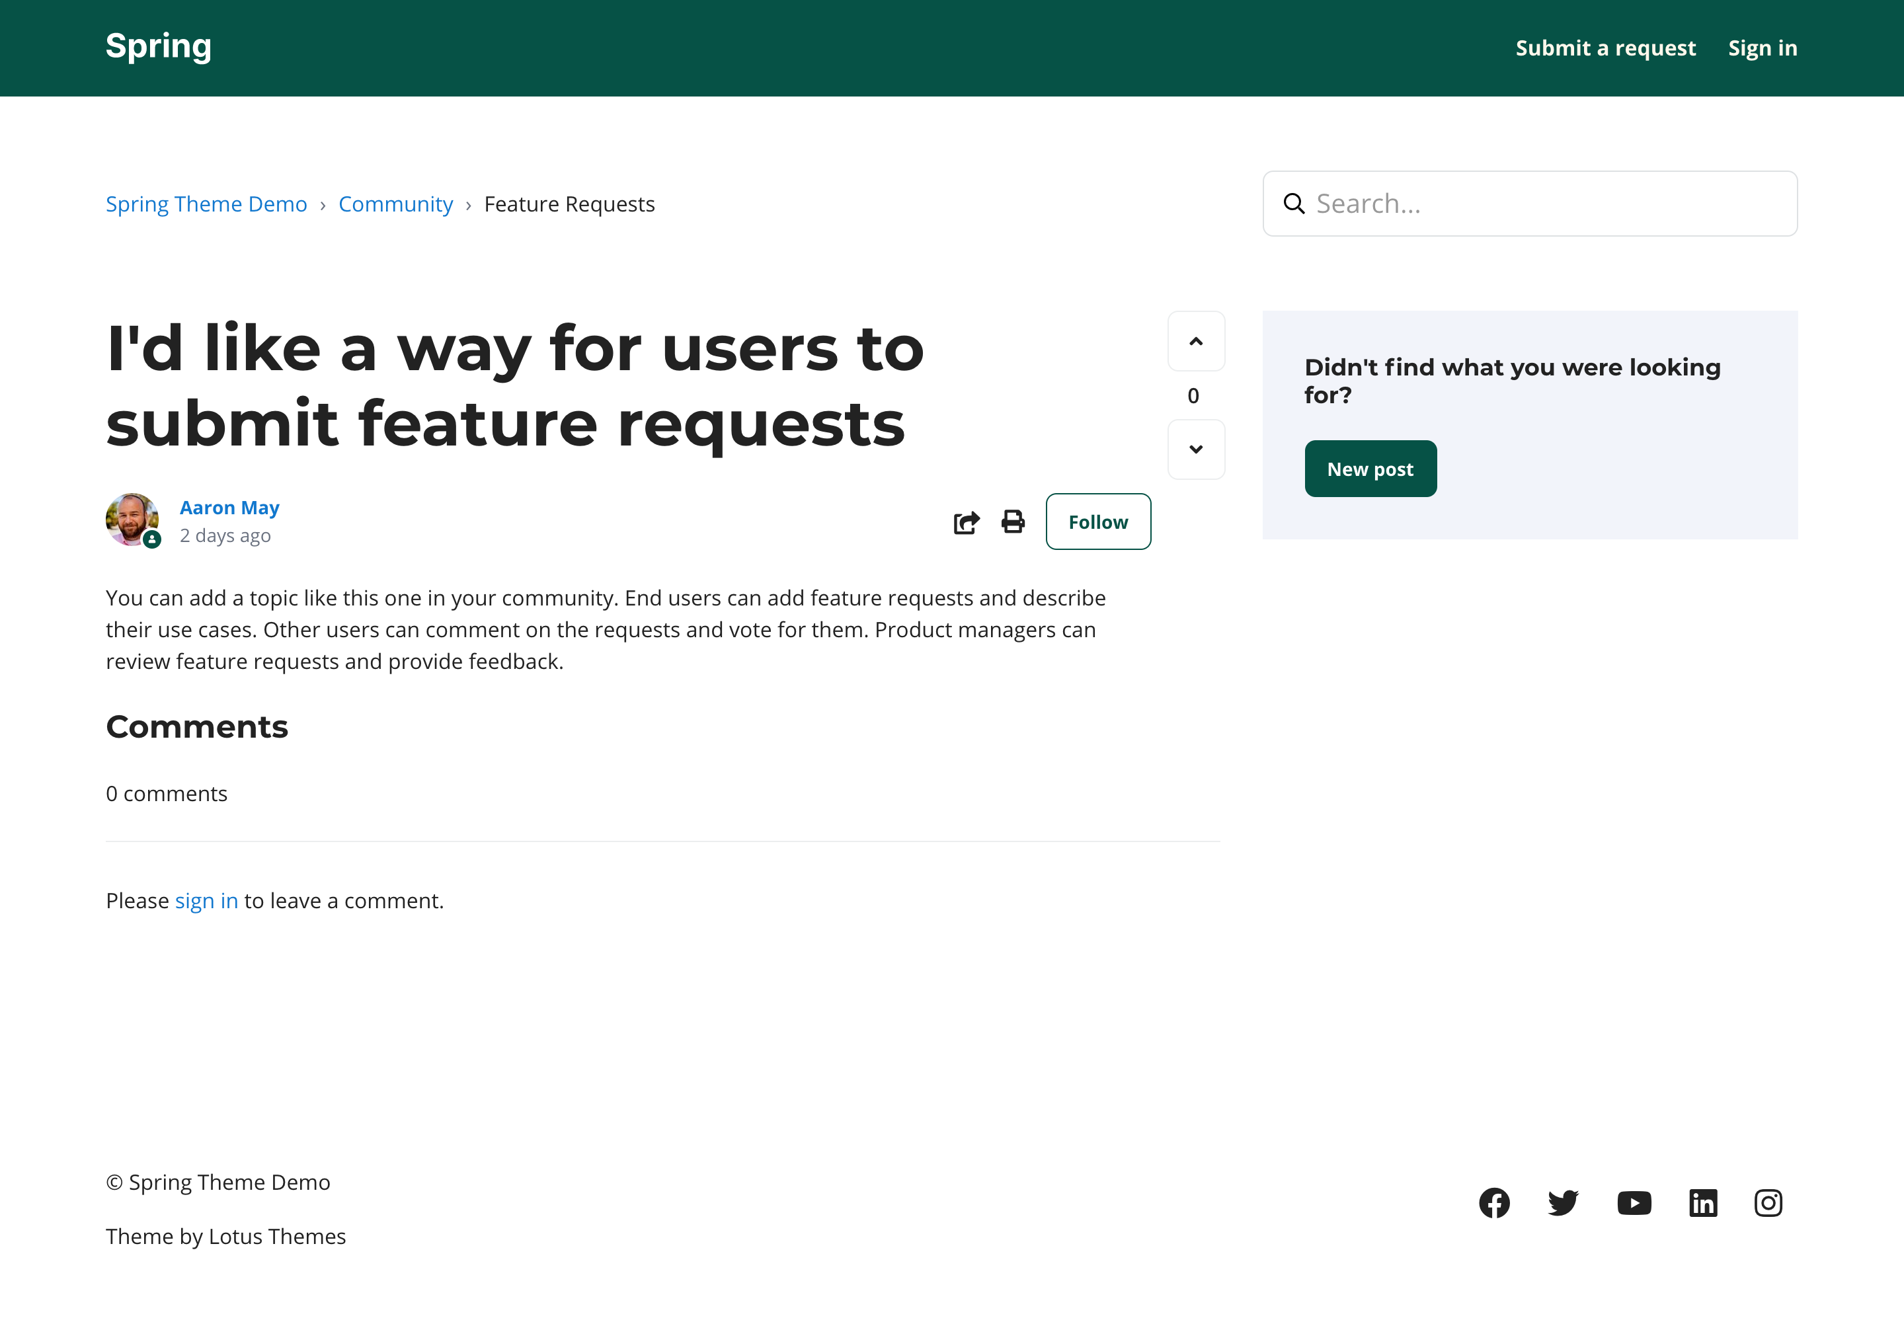Open the Instagram footer icon
The width and height of the screenshot is (1904, 1322).
[1768, 1203]
